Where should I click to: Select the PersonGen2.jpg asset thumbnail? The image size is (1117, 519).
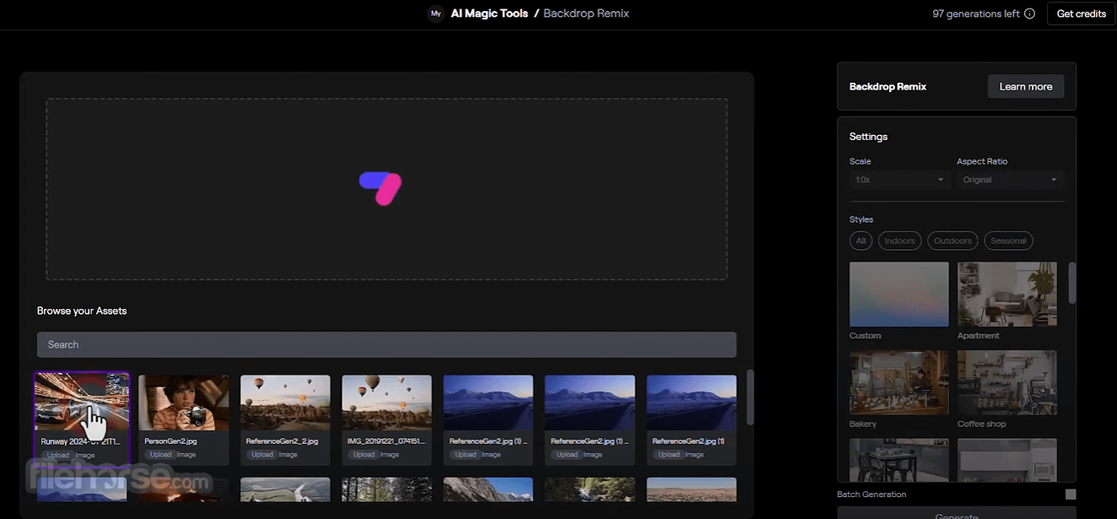184,403
